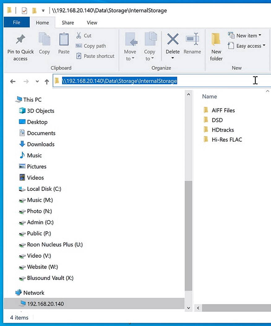Click the Paste clipboard icon

64,39
